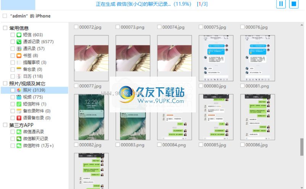Open thumbnail of 000072.jpg
306x189 pixels.
pyautogui.click(x=91, y=58)
